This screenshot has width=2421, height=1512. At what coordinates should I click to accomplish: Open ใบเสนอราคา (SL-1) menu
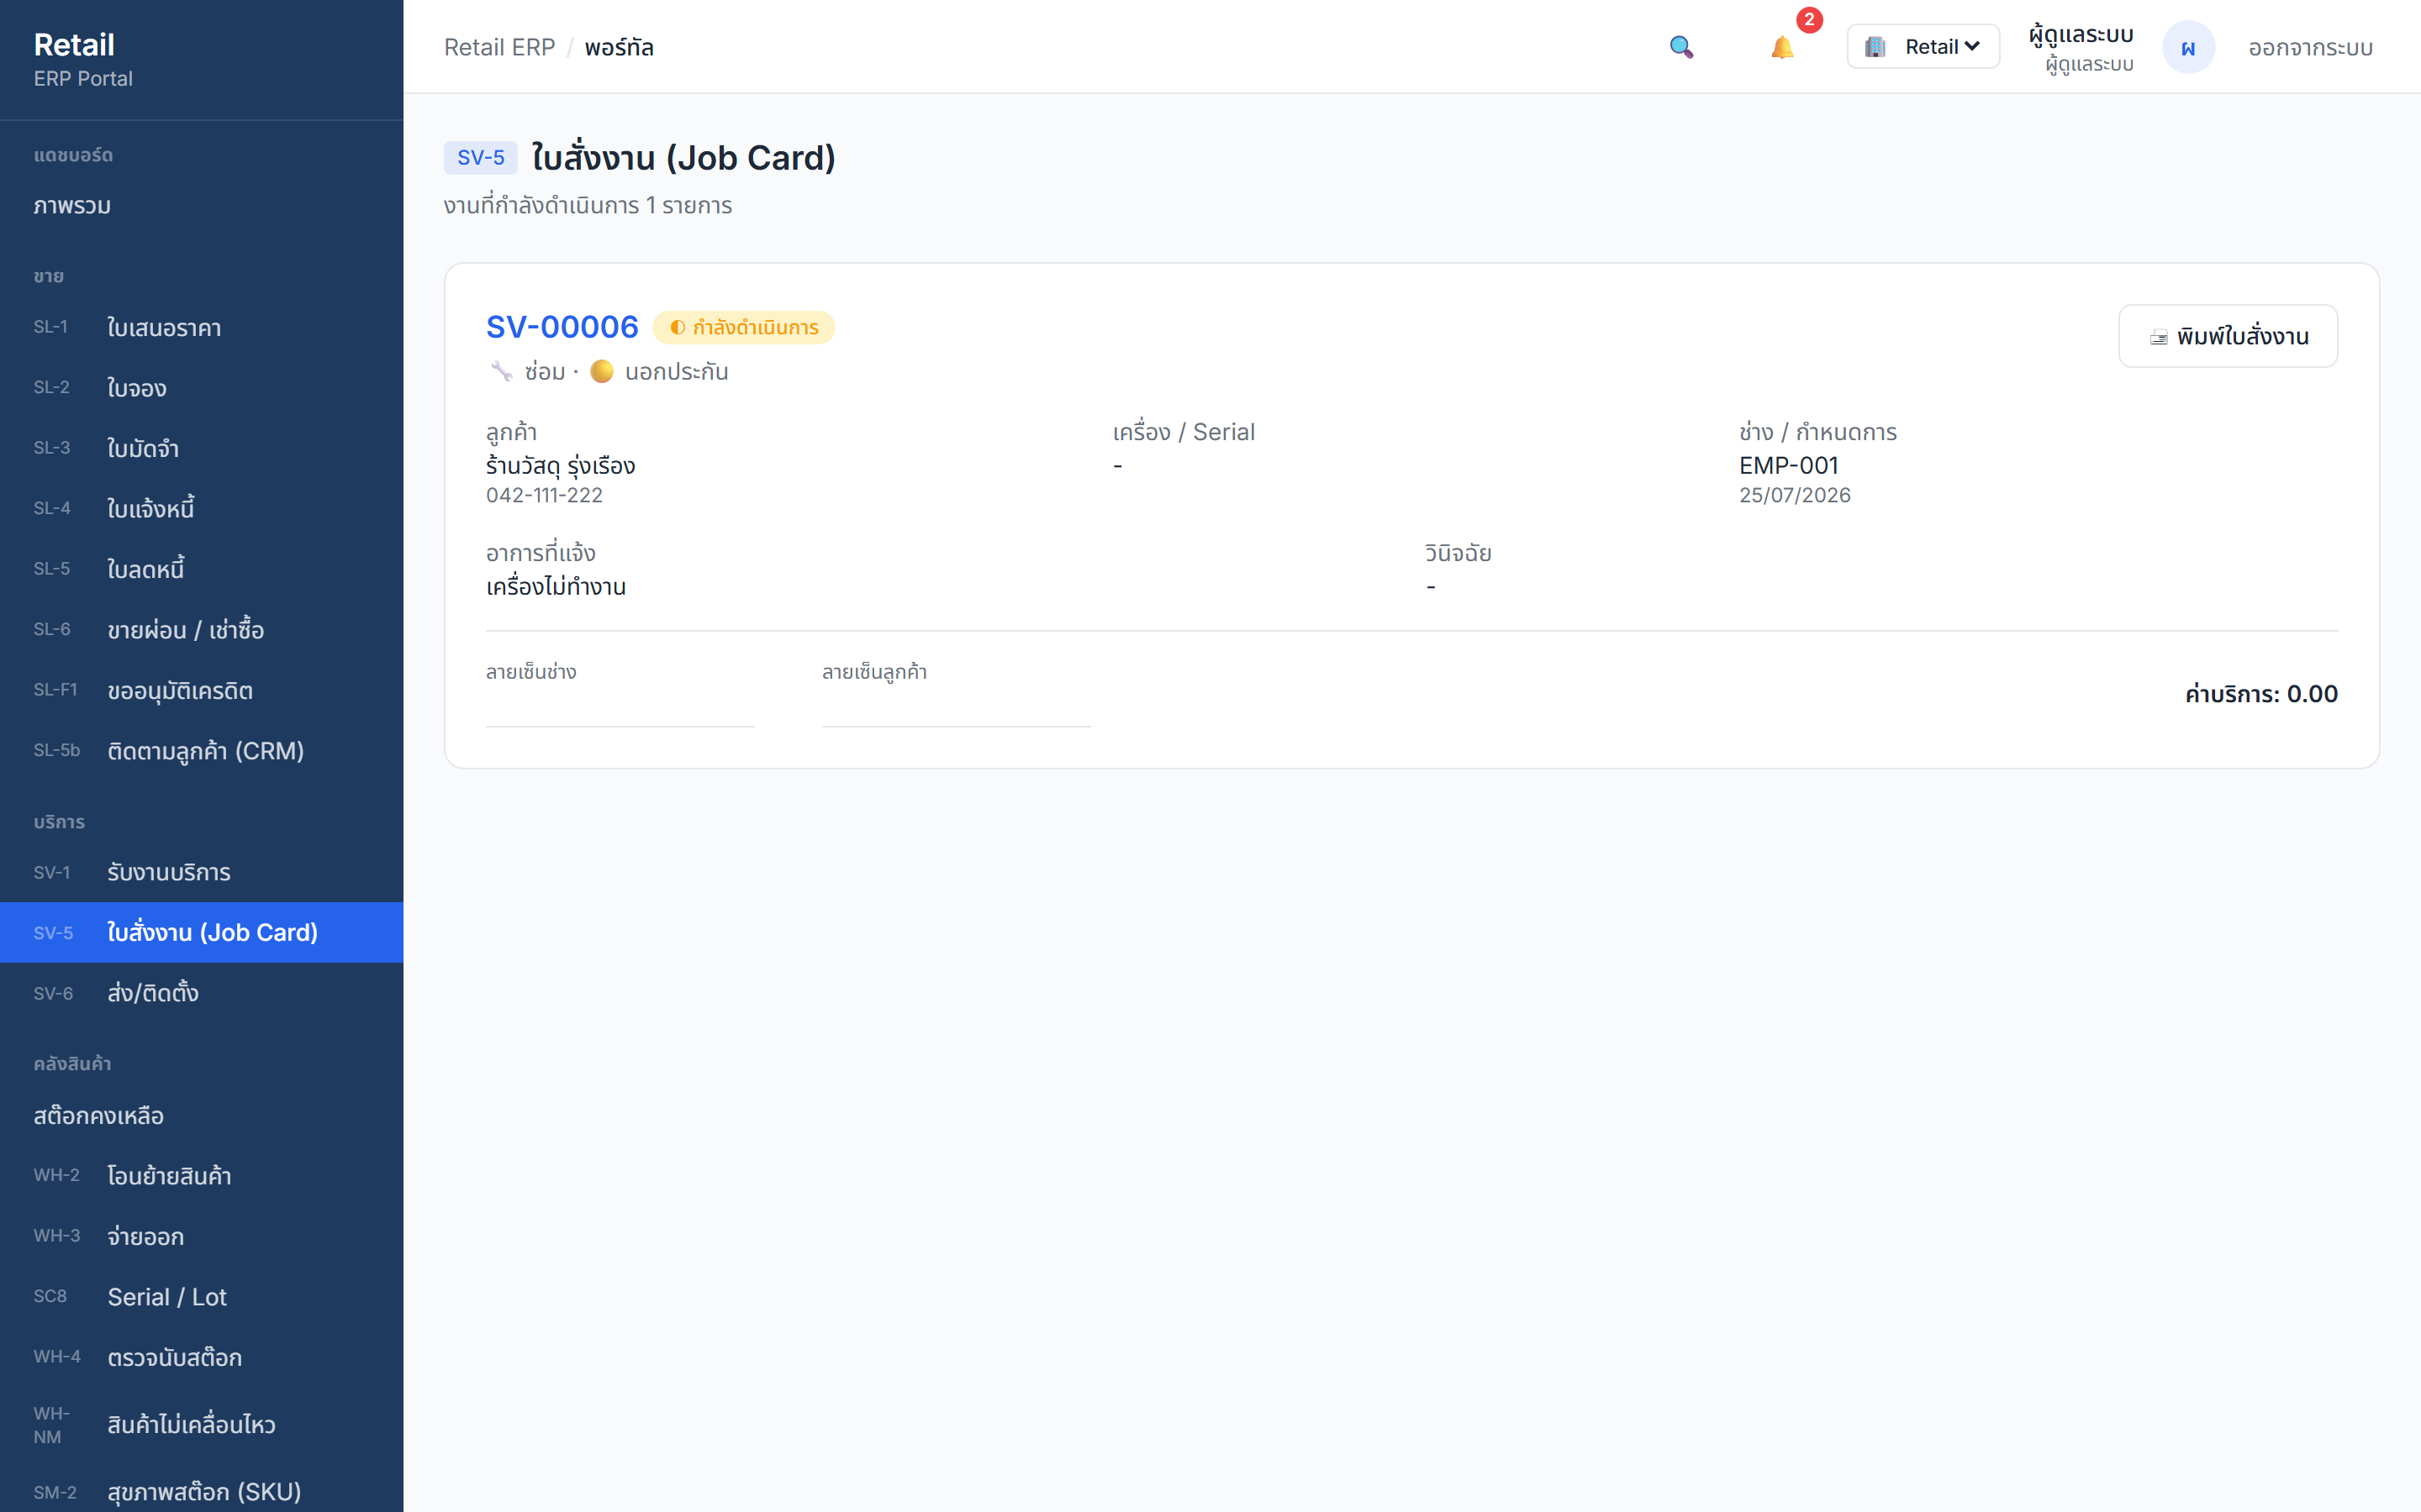pyautogui.click(x=201, y=328)
